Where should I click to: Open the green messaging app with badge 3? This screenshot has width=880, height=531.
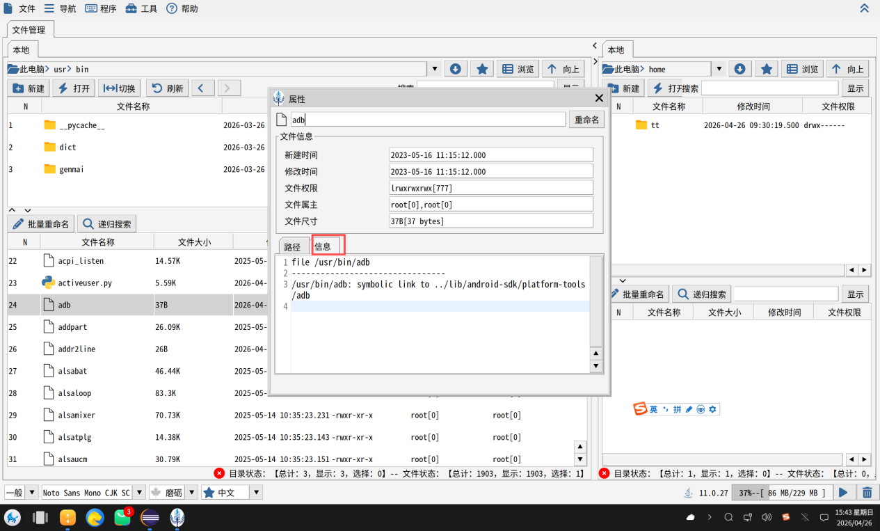click(122, 517)
